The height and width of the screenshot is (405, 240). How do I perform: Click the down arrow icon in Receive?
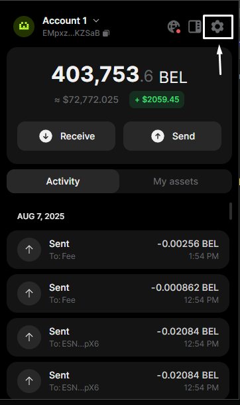click(x=46, y=136)
